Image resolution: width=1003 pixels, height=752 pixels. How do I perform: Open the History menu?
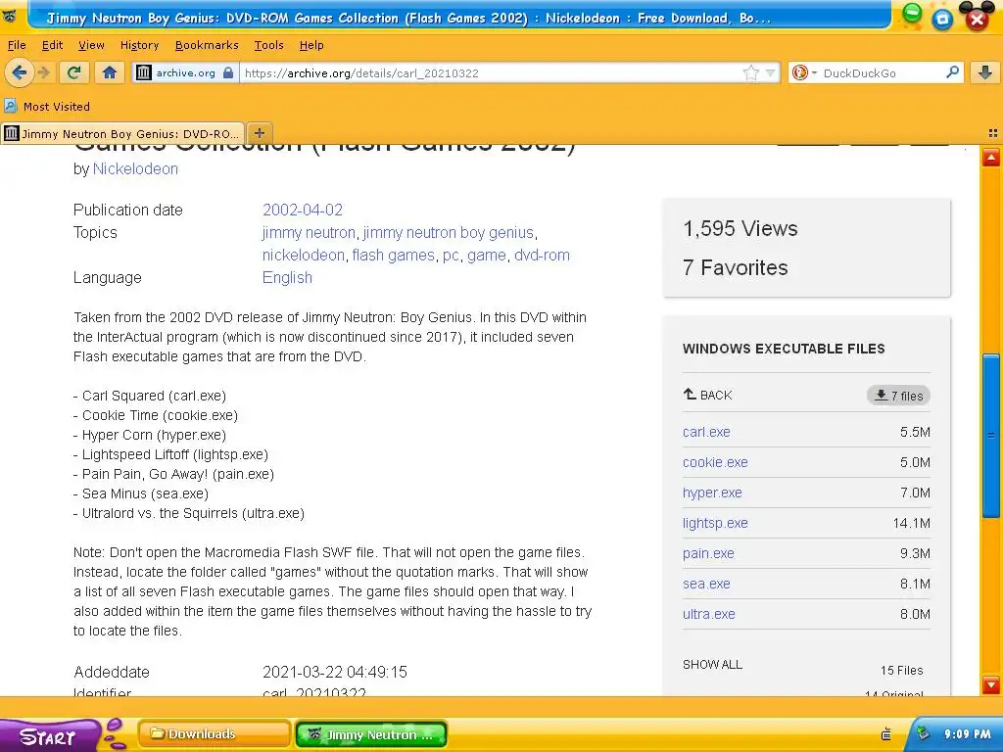[139, 45]
